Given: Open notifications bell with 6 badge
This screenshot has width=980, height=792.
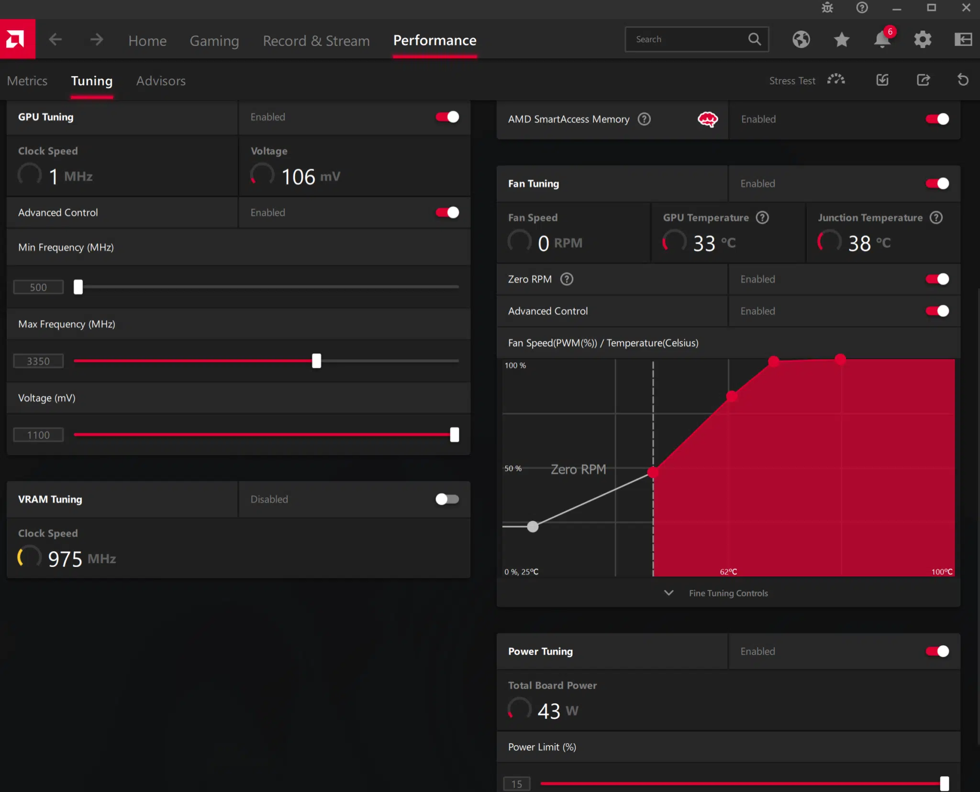Looking at the screenshot, I should (882, 39).
